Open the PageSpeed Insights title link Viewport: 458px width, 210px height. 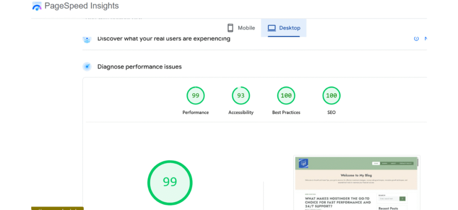click(x=81, y=6)
